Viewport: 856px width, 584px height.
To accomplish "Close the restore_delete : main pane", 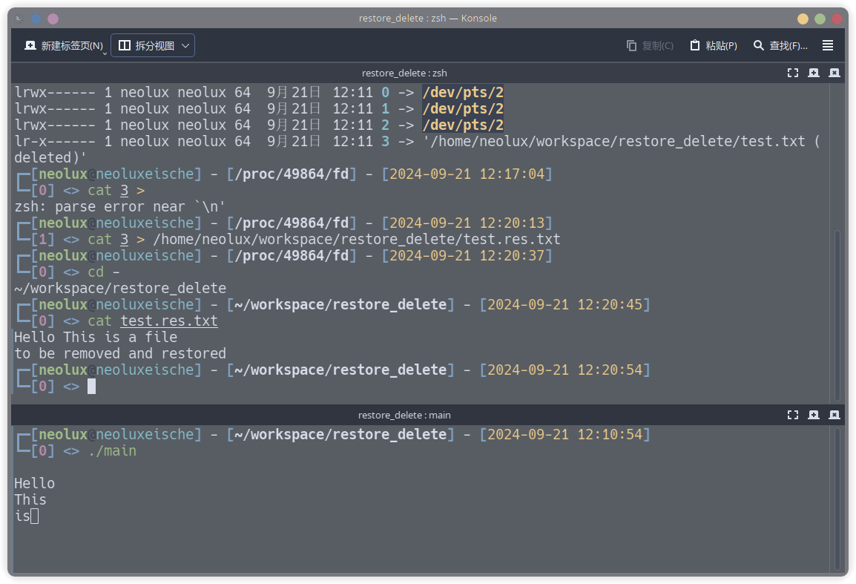I will coord(834,416).
